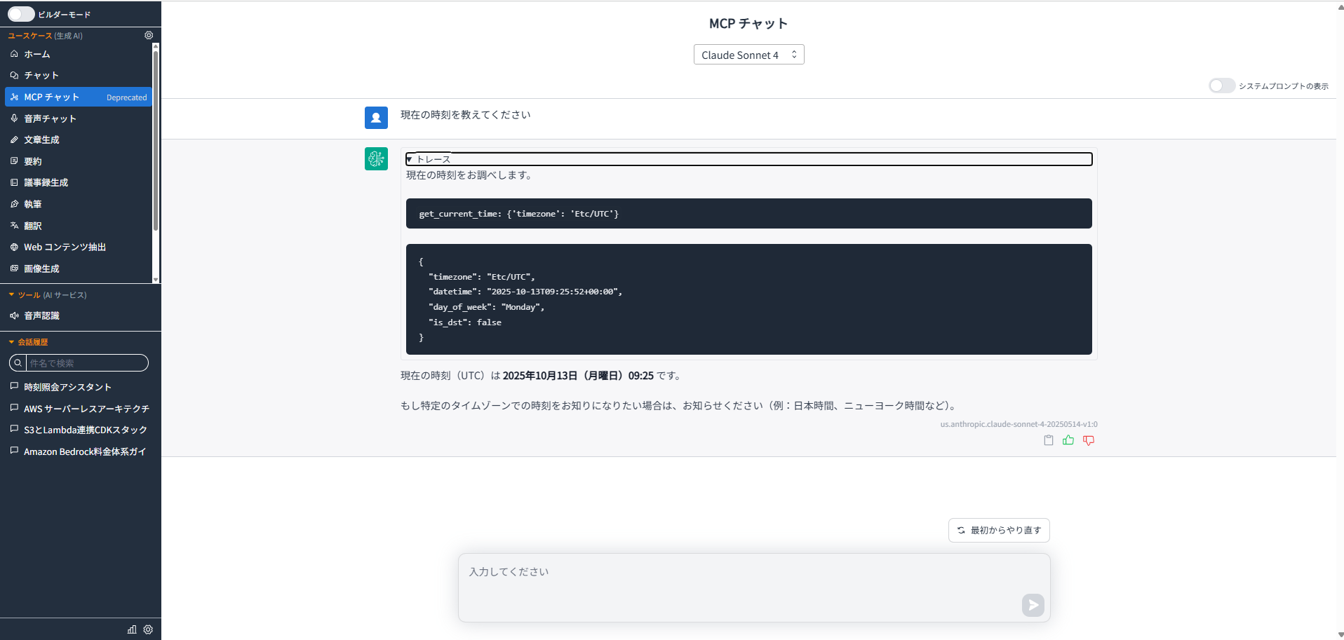Click the user avatar icon in chat
1344x640 pixels.
coord(376,118)
